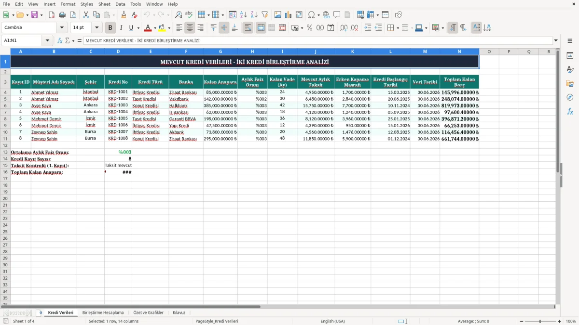Expand the Borders dropdown arrow
579x325 pixels.
398,28
